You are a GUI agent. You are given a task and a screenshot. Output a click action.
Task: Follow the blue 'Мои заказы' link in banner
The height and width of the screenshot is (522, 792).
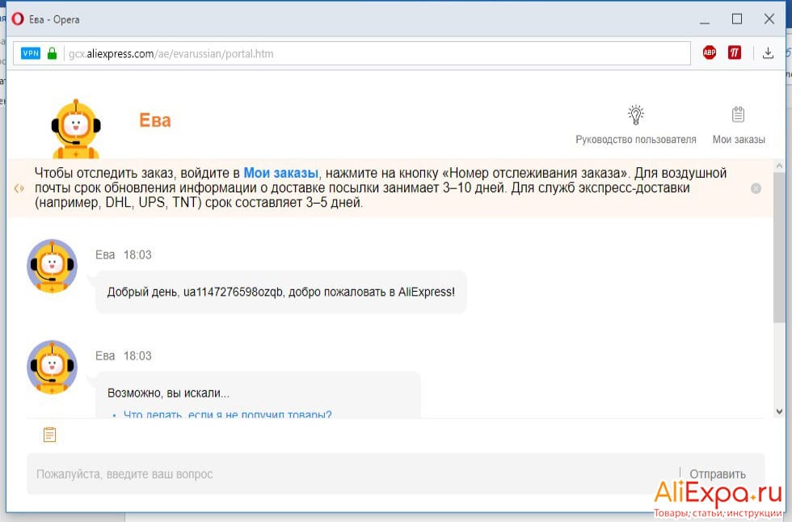pyautogui.click(x=281, y=173)
